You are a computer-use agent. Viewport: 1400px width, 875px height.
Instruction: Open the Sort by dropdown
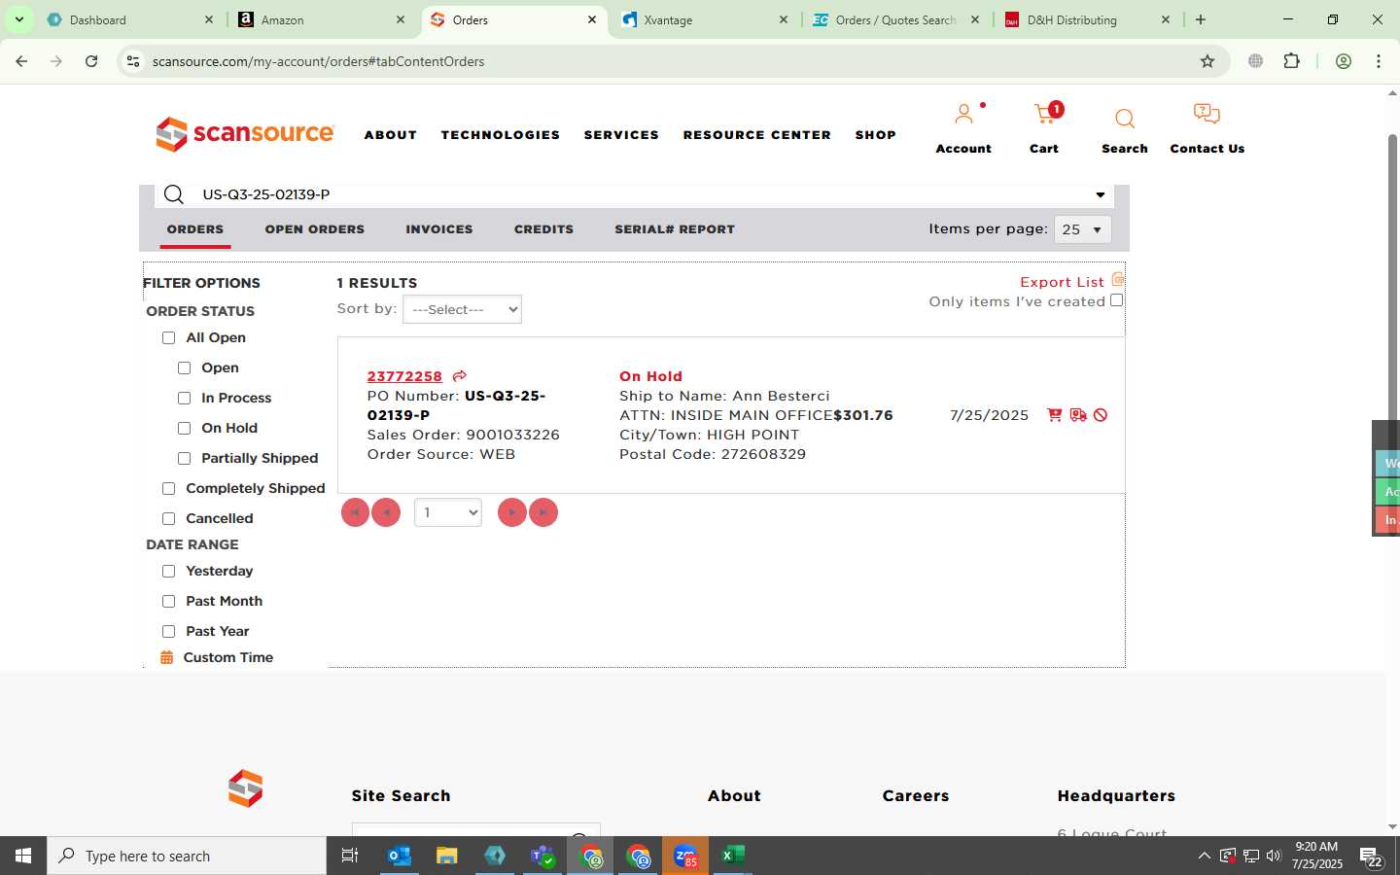point(462,309)
